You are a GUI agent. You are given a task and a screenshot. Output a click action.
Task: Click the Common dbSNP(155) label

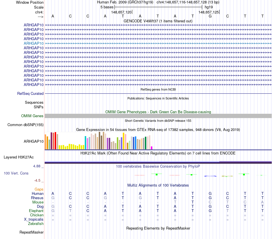tap(25, 125)
